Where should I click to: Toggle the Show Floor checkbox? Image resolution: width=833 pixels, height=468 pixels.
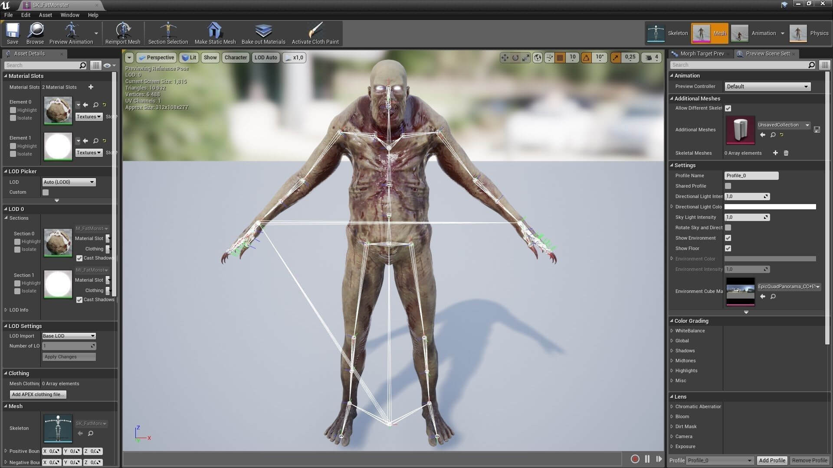point(728,248)
